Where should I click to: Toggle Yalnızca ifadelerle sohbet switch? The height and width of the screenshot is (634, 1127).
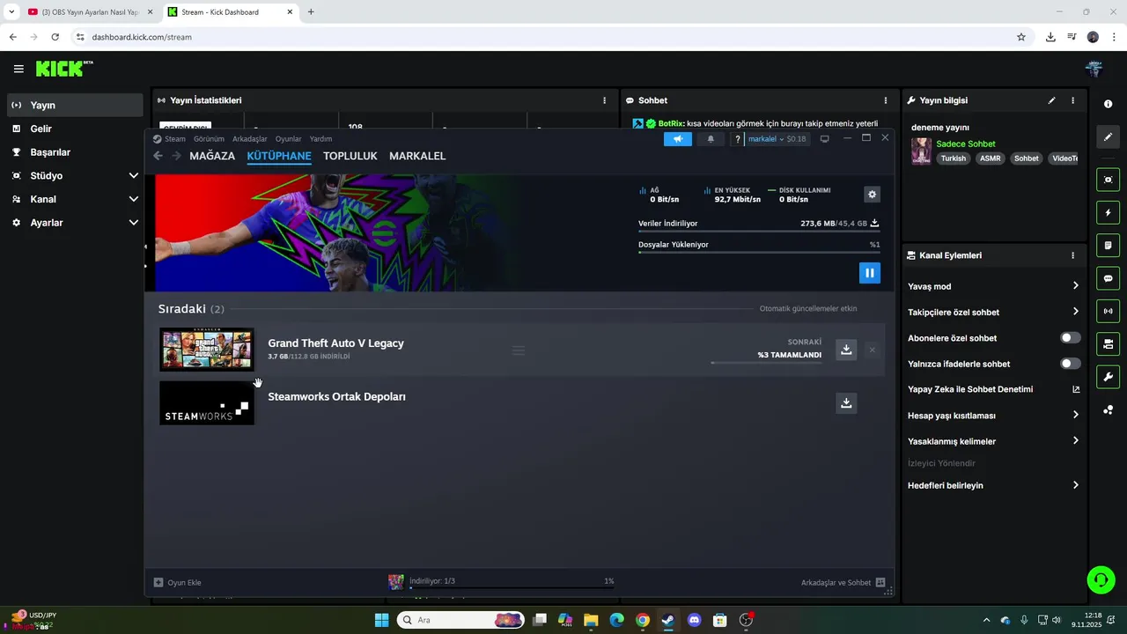click(x=1070, y=364)
